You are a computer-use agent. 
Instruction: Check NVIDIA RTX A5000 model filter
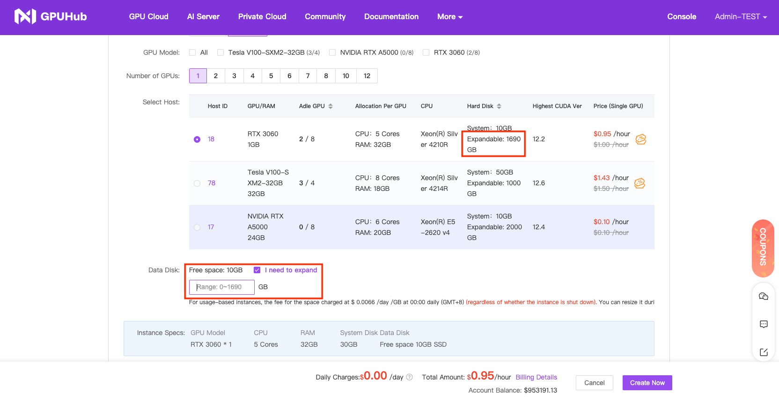point(332,52)
